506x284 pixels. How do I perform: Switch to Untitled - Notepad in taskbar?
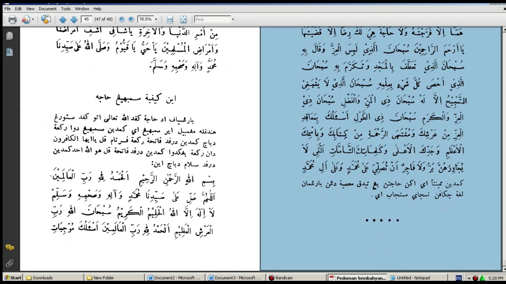point(418,278)
